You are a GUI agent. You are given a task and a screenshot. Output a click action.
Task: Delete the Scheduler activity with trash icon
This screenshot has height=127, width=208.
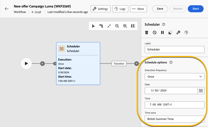147,32
